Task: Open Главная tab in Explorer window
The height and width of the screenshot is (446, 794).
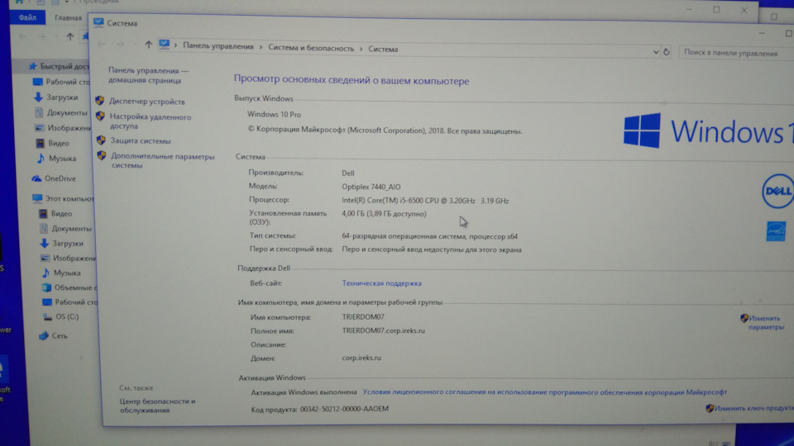Action: coord(68,17)
